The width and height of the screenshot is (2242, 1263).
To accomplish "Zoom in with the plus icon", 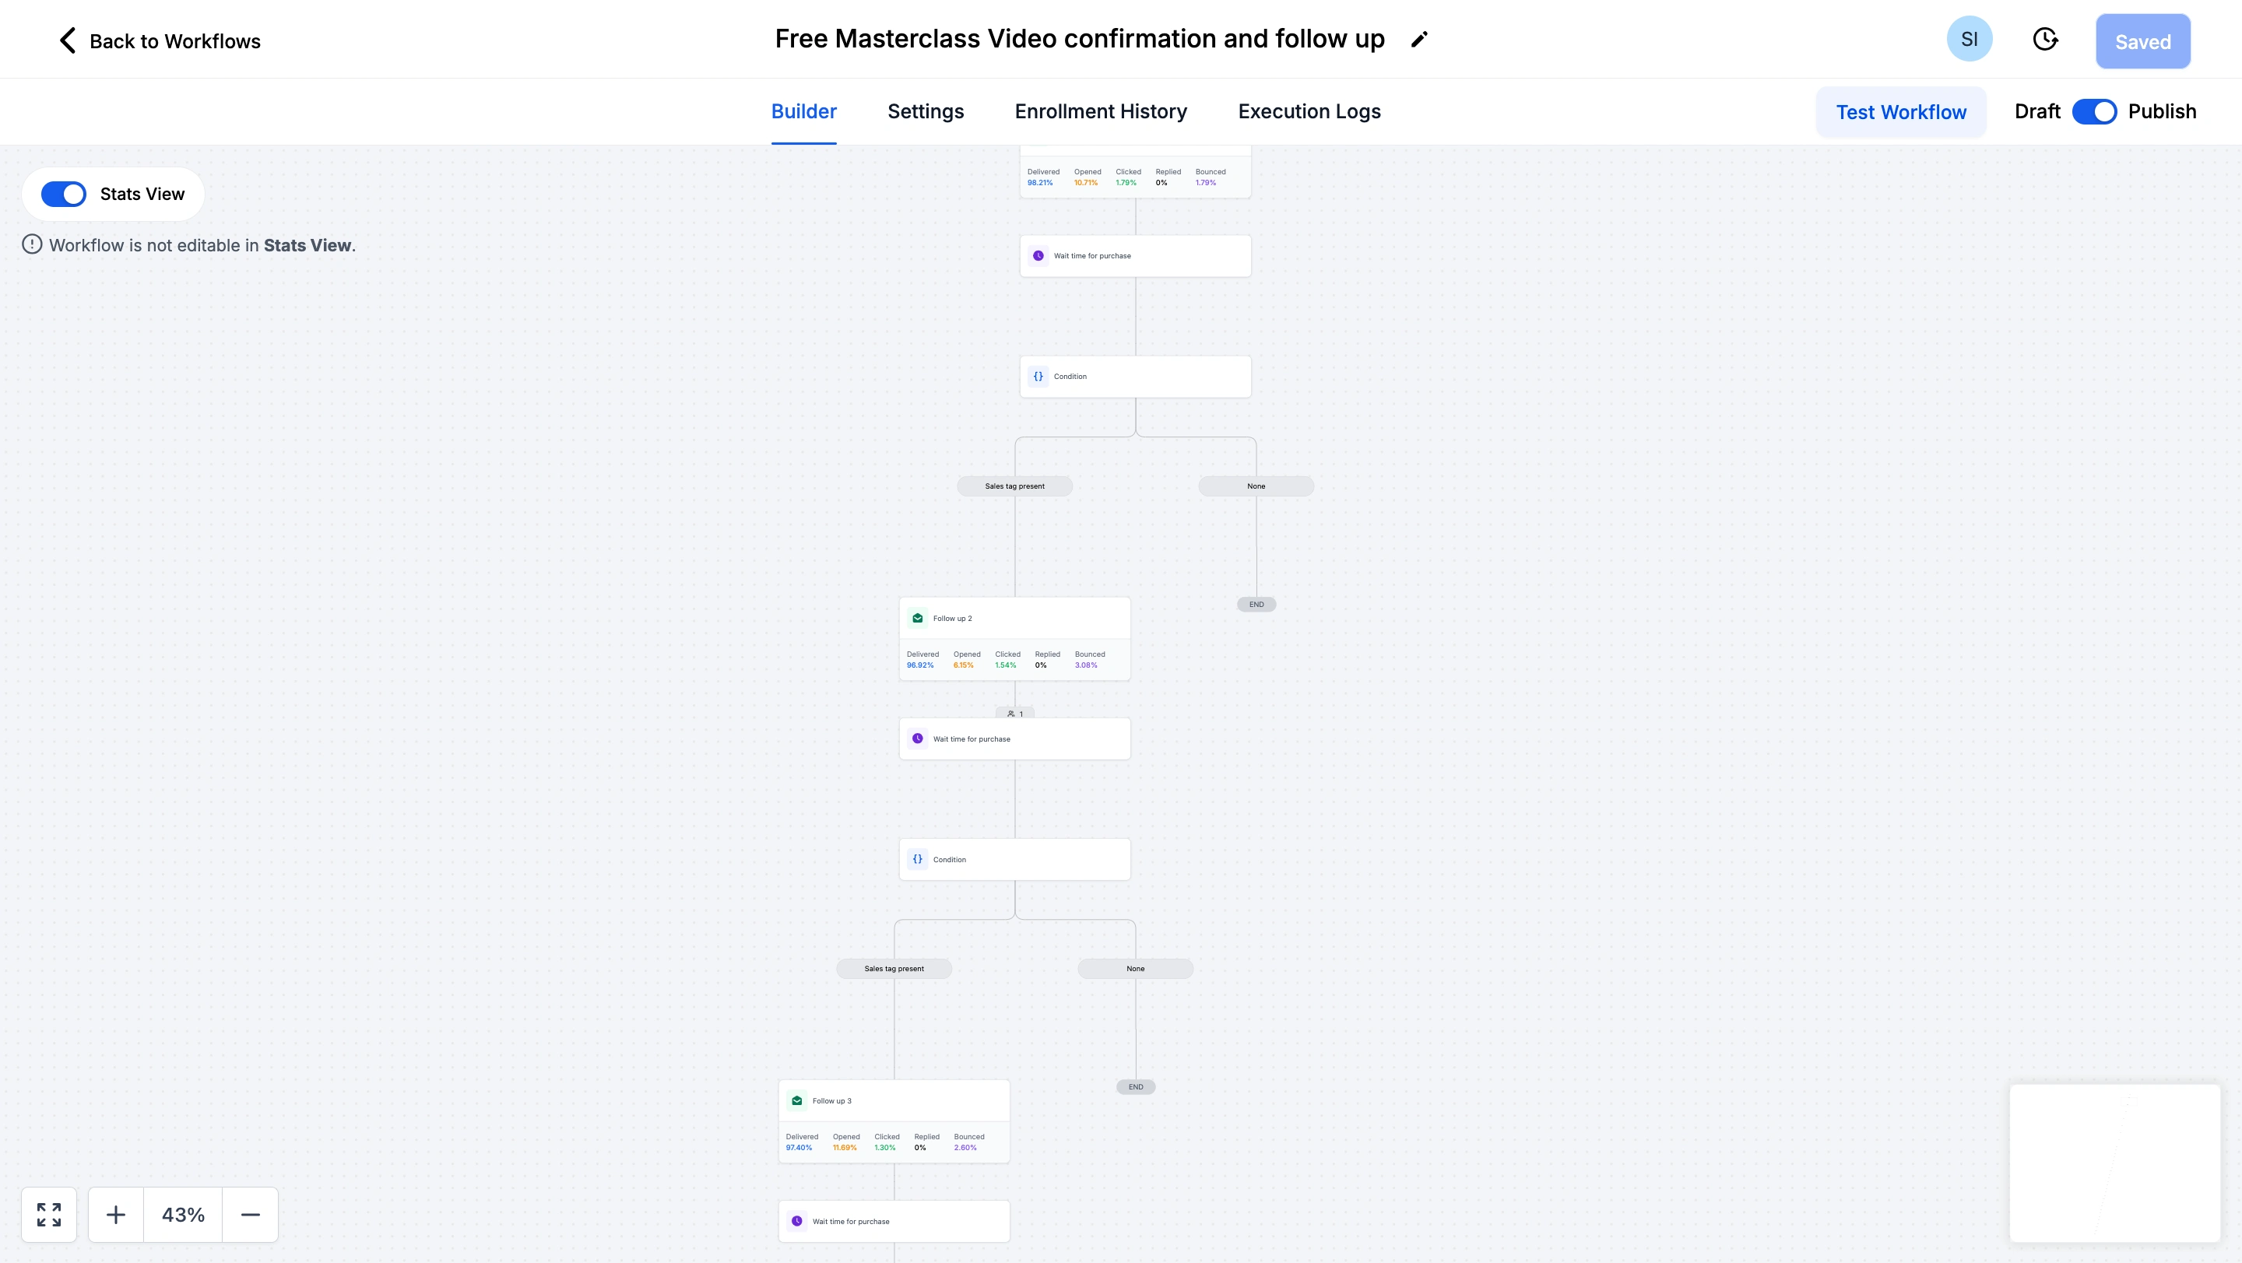I will pos(116,1214).
